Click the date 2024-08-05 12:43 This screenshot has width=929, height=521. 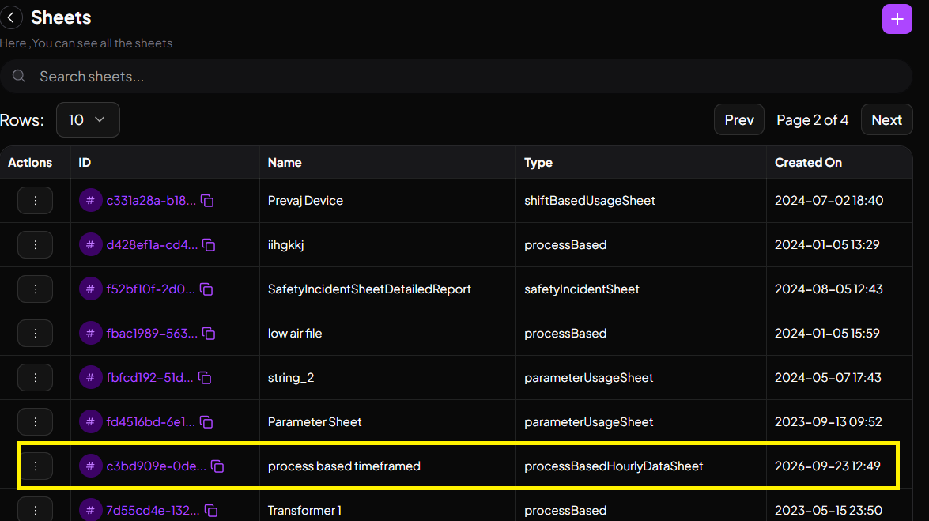click(829, 289)
